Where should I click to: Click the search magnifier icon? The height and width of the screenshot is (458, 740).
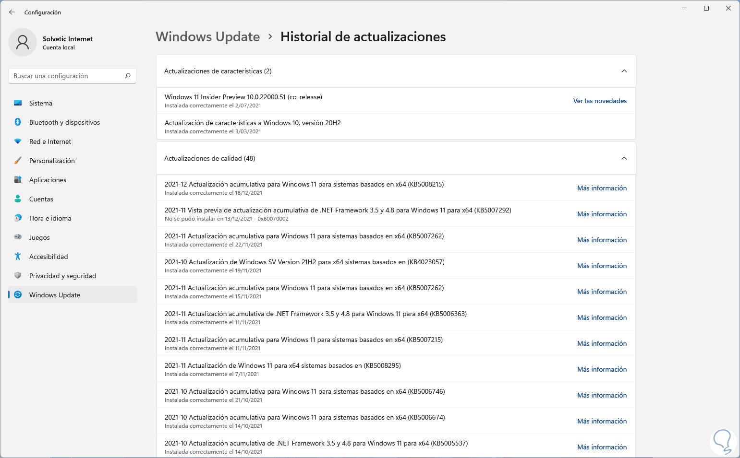click(x=128, y=76)
